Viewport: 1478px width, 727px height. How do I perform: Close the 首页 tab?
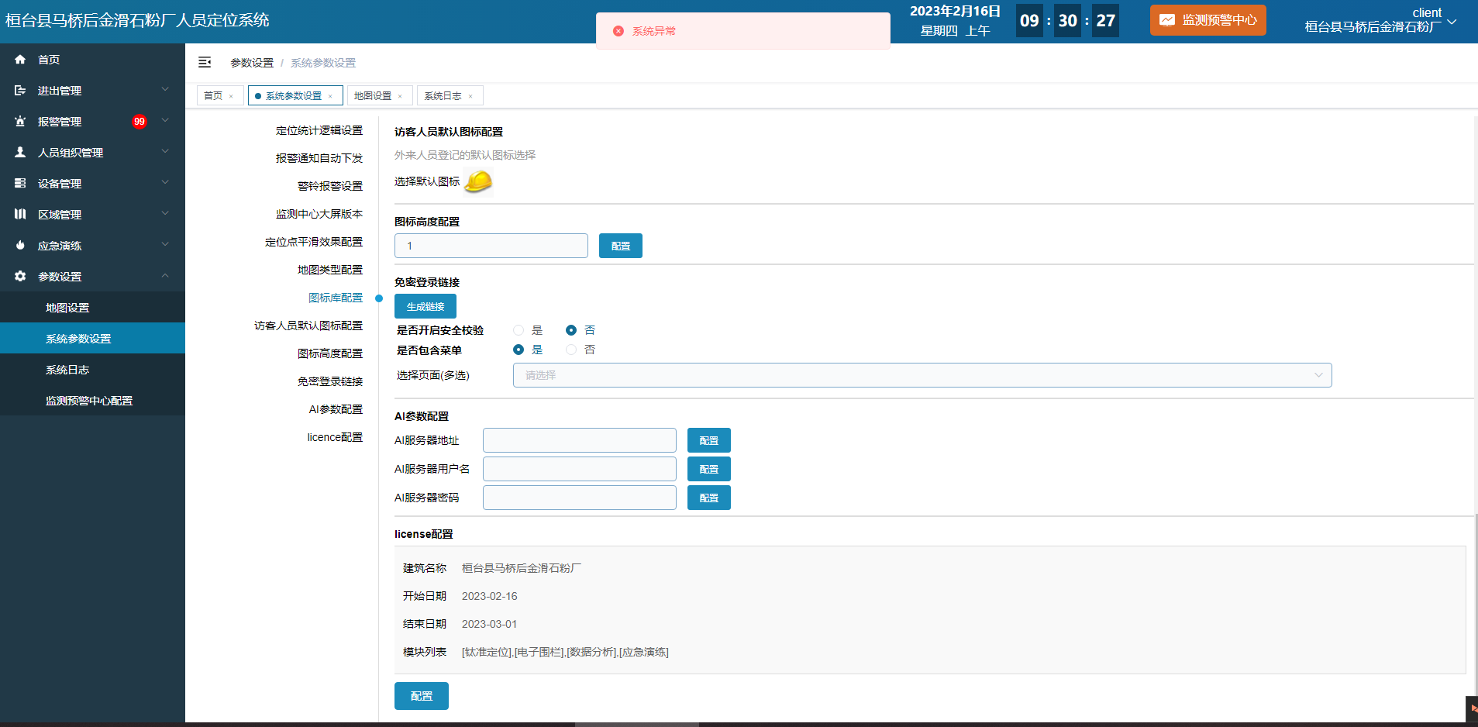click(x=231, y=96)
